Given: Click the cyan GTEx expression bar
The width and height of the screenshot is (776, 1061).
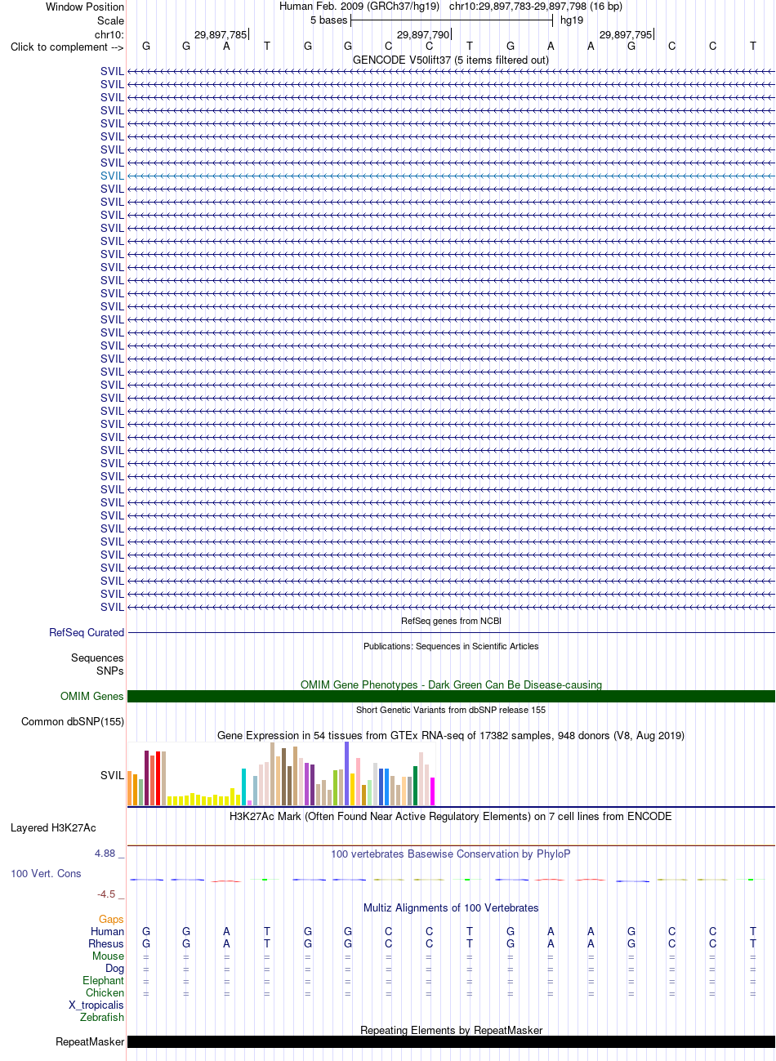Looking at the screenshot, I should point(244,787).
